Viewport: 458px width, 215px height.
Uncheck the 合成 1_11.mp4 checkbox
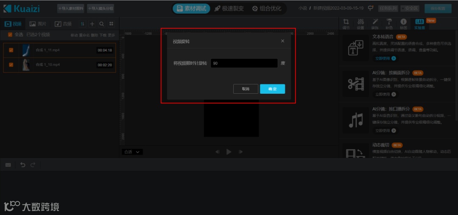[x=11, y=50]
